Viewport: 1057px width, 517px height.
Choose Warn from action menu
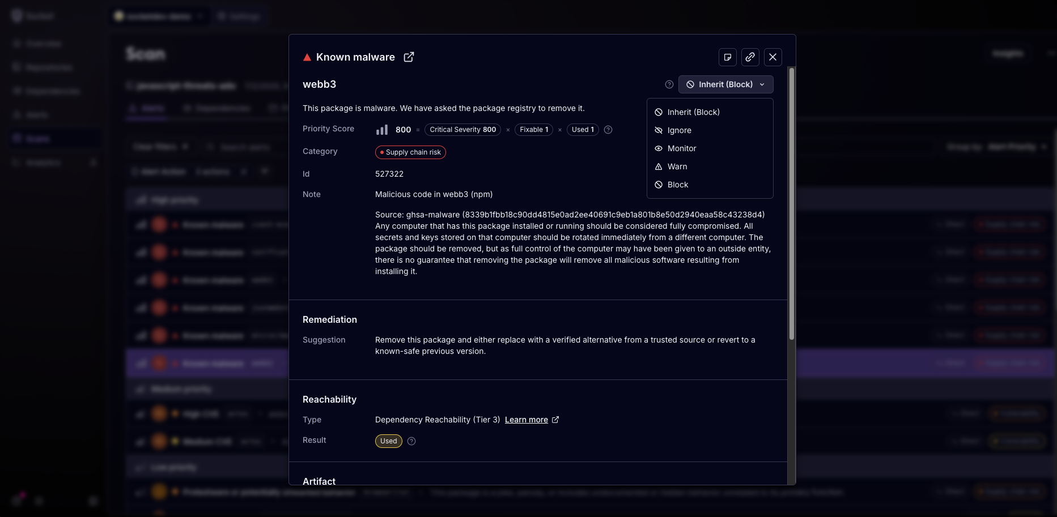[x=710, y=166]
